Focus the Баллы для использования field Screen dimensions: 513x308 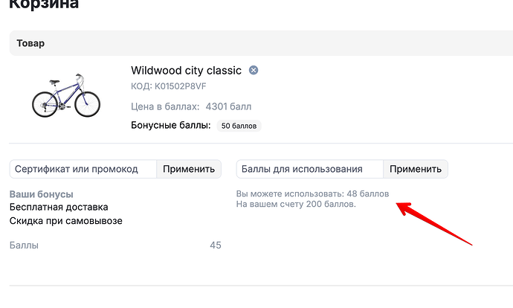[x=310, y=169]
